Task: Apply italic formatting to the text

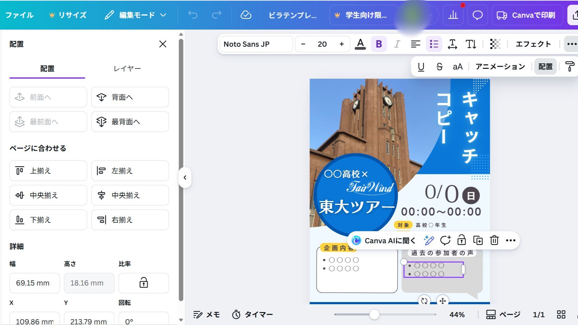Action: click(x=397, y=44)
